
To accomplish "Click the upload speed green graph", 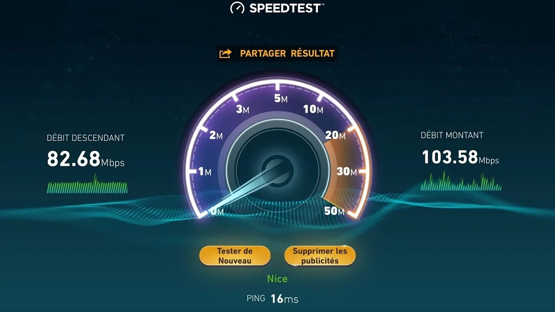I will pos(461,181).
